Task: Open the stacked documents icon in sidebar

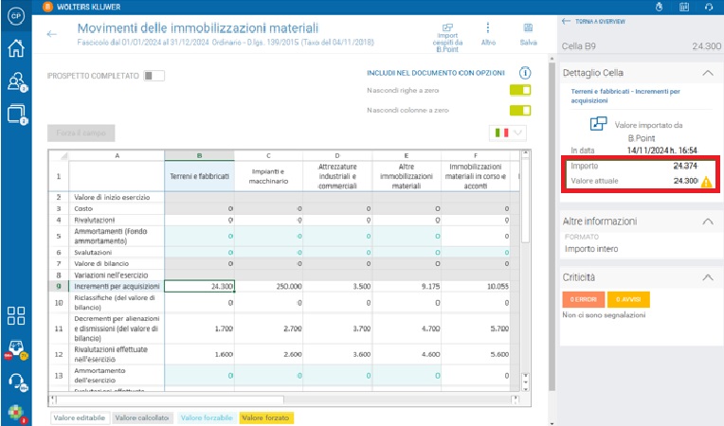Action: (x=17, y=115)
